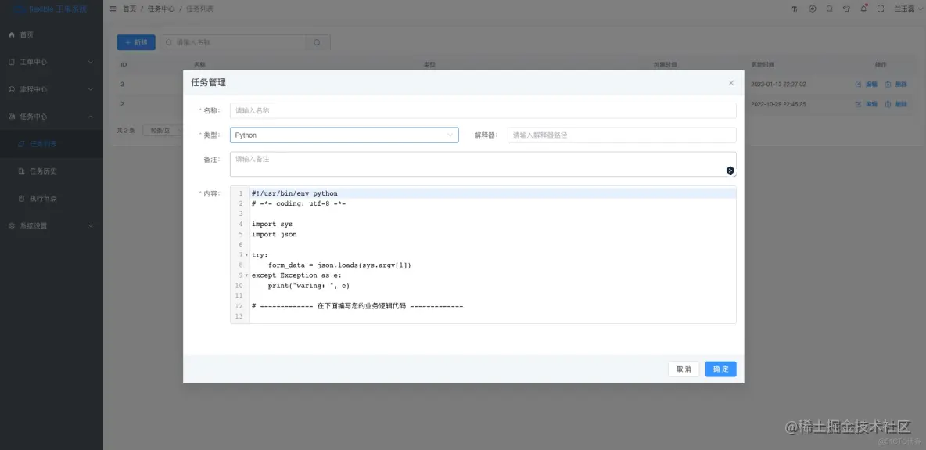
Task: Click 首页 in the breadcrumb
Action: (x=129, y=9)
